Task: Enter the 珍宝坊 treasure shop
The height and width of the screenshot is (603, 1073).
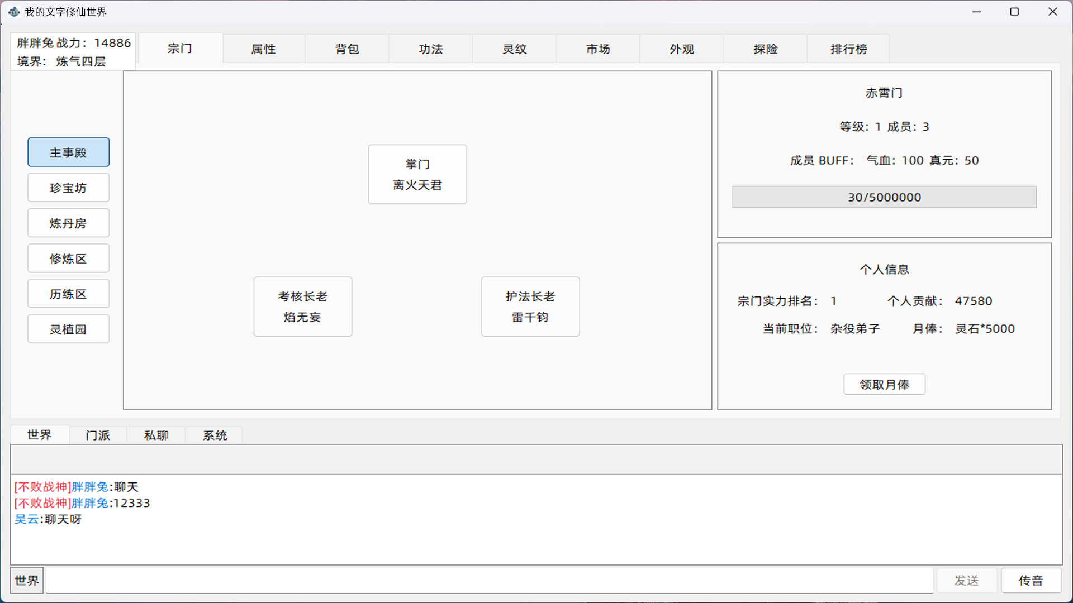Action: point(68,188)
